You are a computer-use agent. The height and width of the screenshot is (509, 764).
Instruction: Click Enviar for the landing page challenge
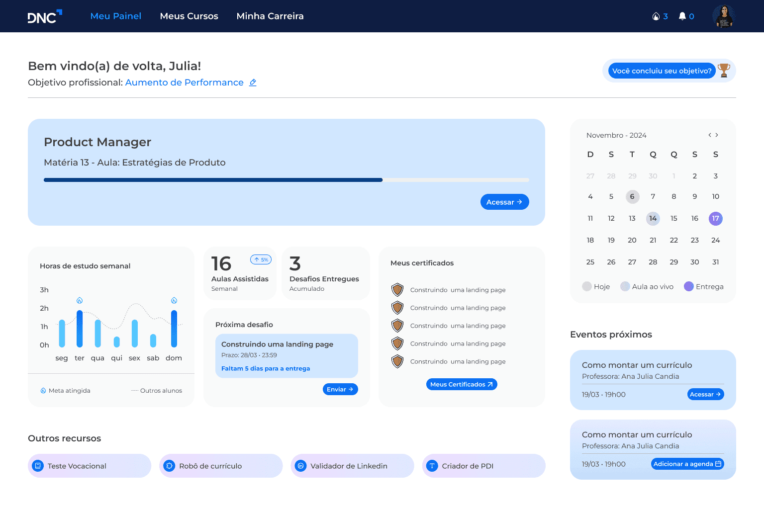click(x=340, y=389)
